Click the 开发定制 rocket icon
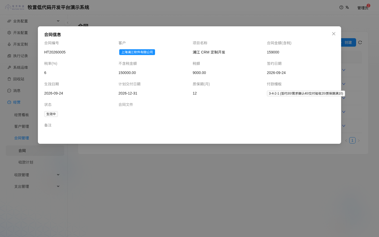 (x=9, y=44)
